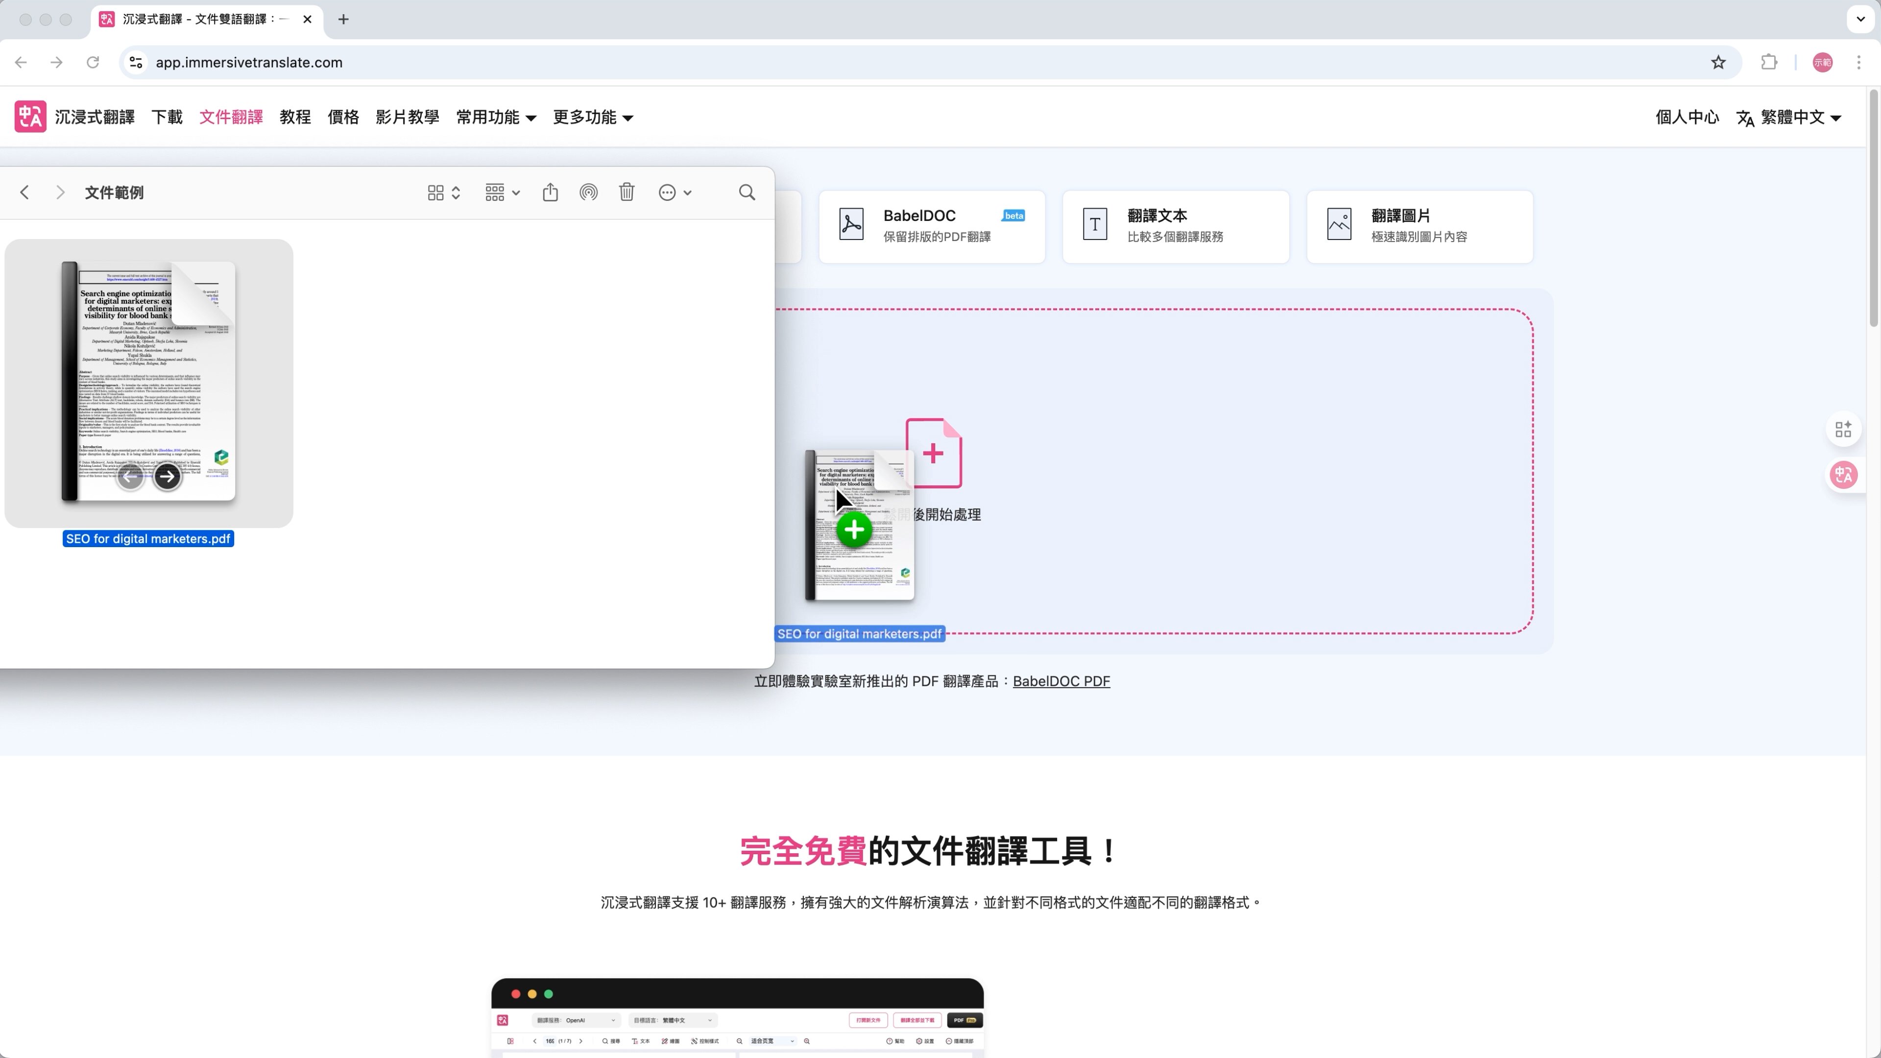Open the browser extensions puzzle icon

coord(1768,62)
